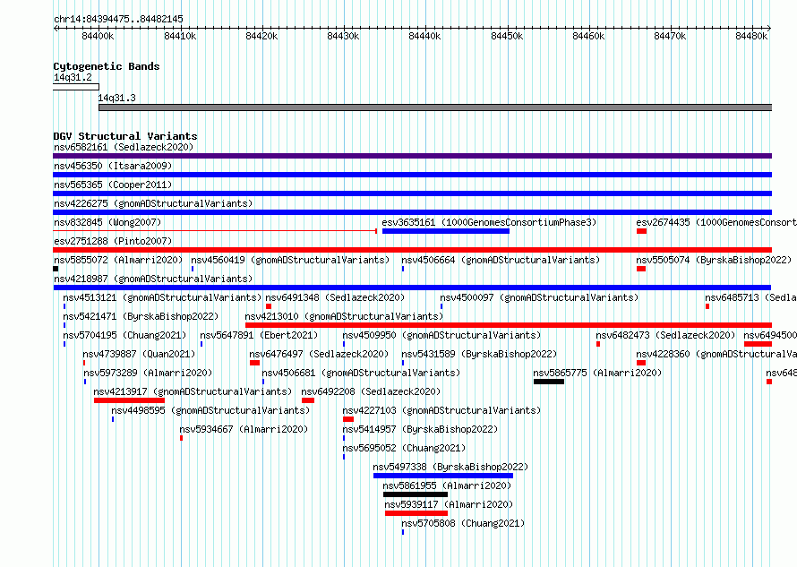Click the 84480k ruler position label
The width and height of the screenshot is (797, 567).
tap(751, 37)
